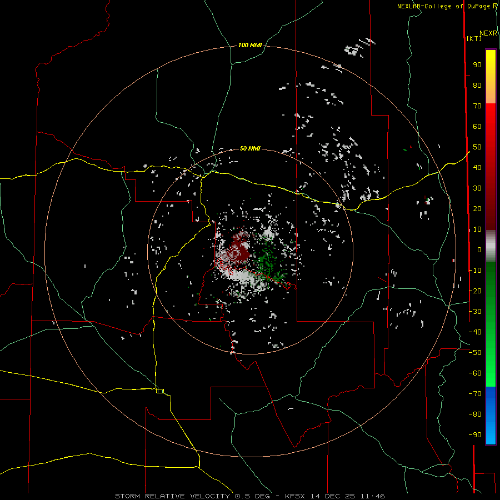This screenshot has width=500, height=500.
Task: Click the -30 value on the velocity scale
Action: pyautogui.click(x=475, y=312)
